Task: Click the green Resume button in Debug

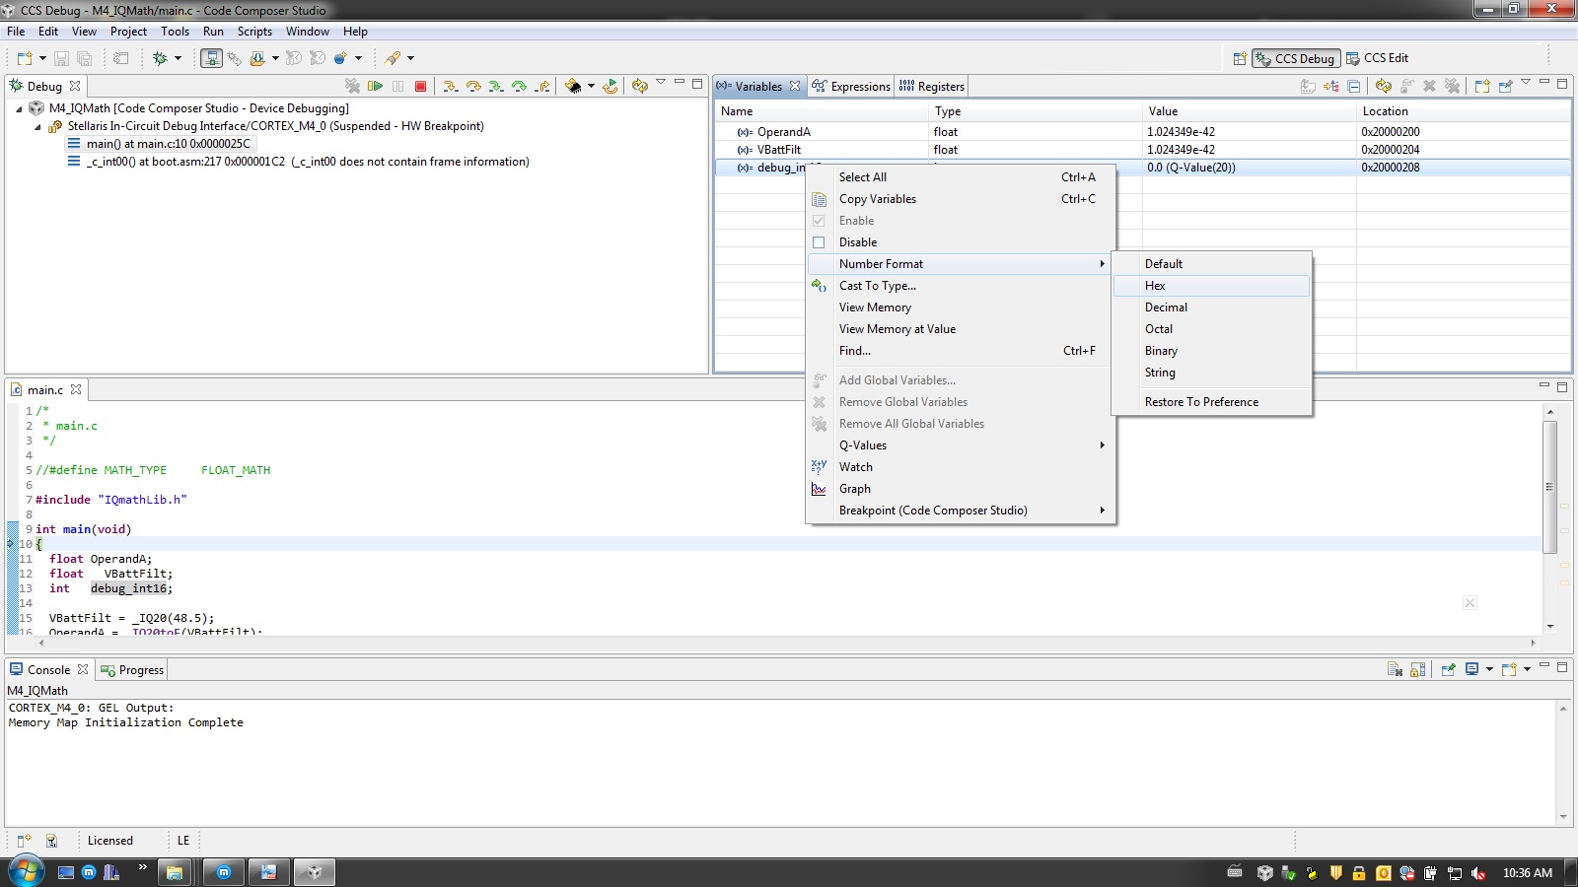Action: 375,87
